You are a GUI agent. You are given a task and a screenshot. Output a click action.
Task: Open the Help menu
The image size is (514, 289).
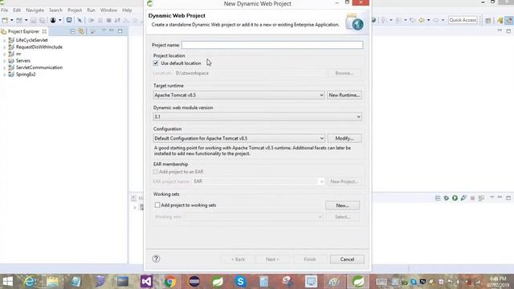(x=127, y=10)
